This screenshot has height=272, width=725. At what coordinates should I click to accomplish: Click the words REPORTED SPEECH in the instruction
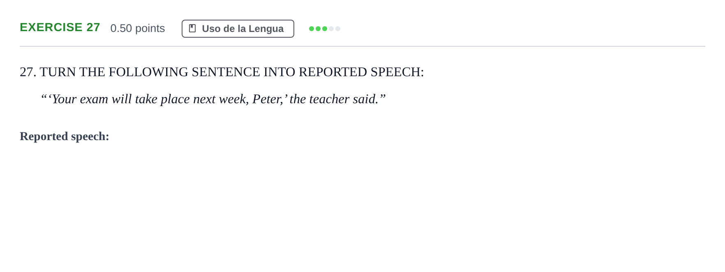point(361,72)
